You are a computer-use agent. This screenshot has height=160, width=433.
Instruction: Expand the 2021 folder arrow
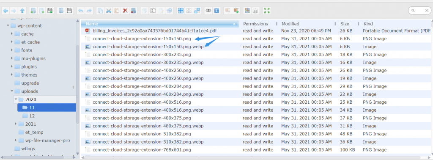pos(16,124)
